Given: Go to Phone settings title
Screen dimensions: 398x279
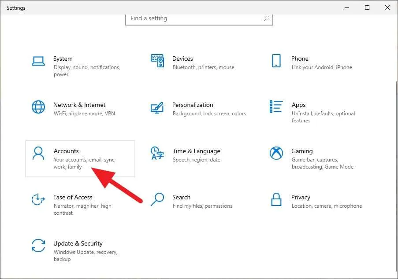Looking at the screenshot, I should pyautogui.click(x=300, y=59).
